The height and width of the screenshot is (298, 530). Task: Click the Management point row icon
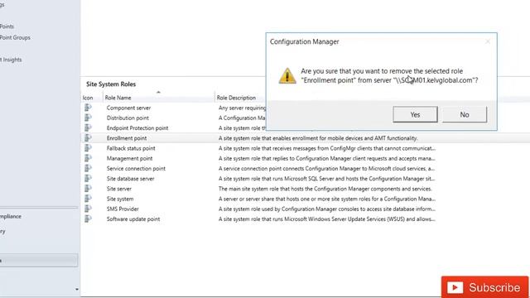[88, 158]
